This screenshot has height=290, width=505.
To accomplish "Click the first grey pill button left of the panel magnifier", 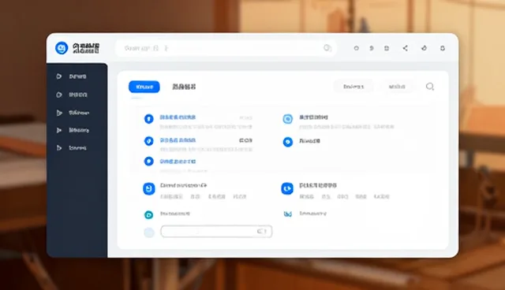I will 353,87.
